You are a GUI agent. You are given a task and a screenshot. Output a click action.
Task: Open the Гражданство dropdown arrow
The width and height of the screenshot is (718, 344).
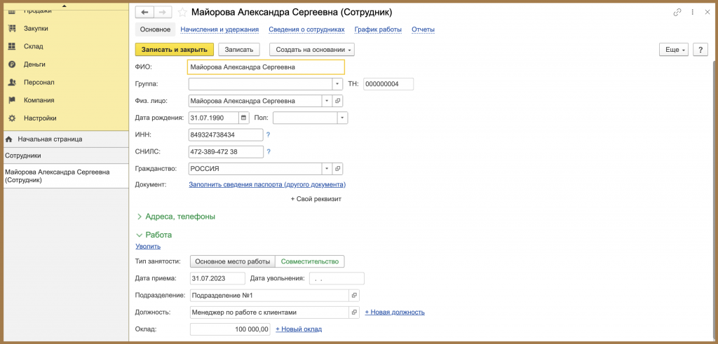coord(327,169)
